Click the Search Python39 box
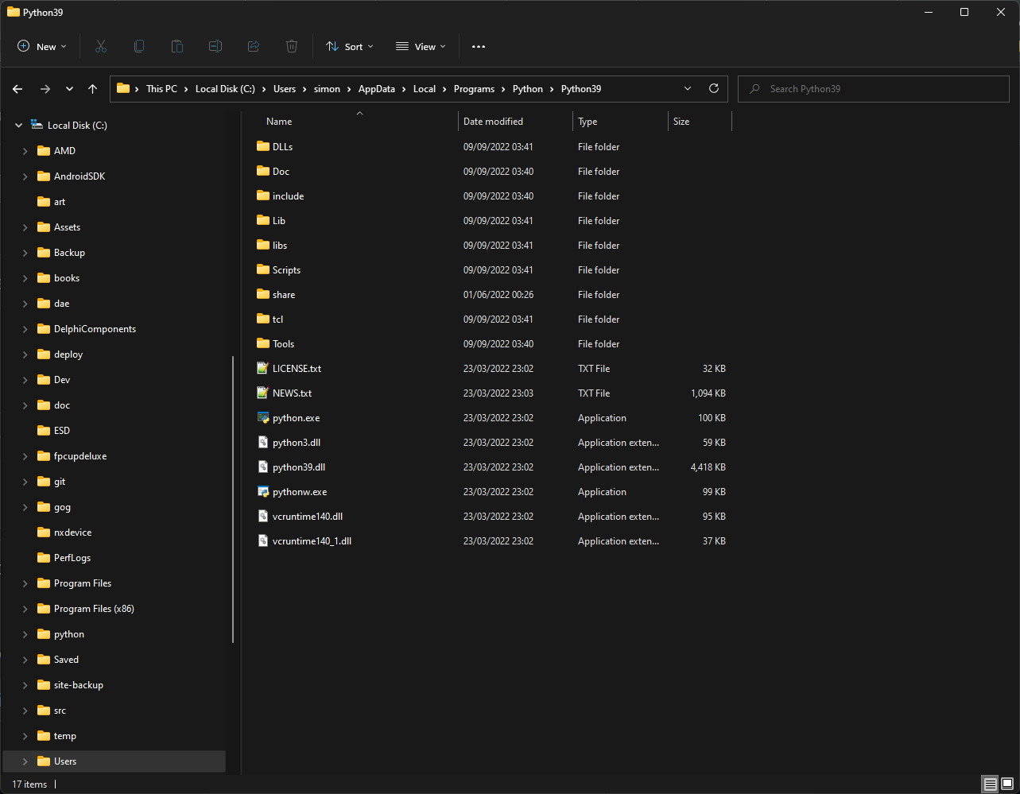Viewport: 1020px width, 794px height. click(873, 88)
